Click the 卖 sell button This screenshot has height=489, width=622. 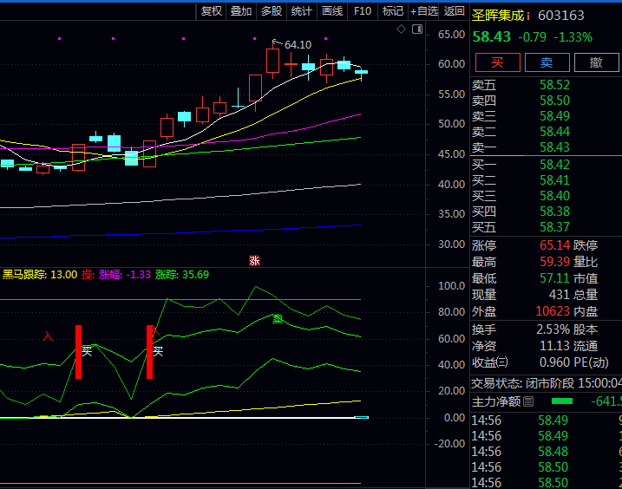pos(547,62)
